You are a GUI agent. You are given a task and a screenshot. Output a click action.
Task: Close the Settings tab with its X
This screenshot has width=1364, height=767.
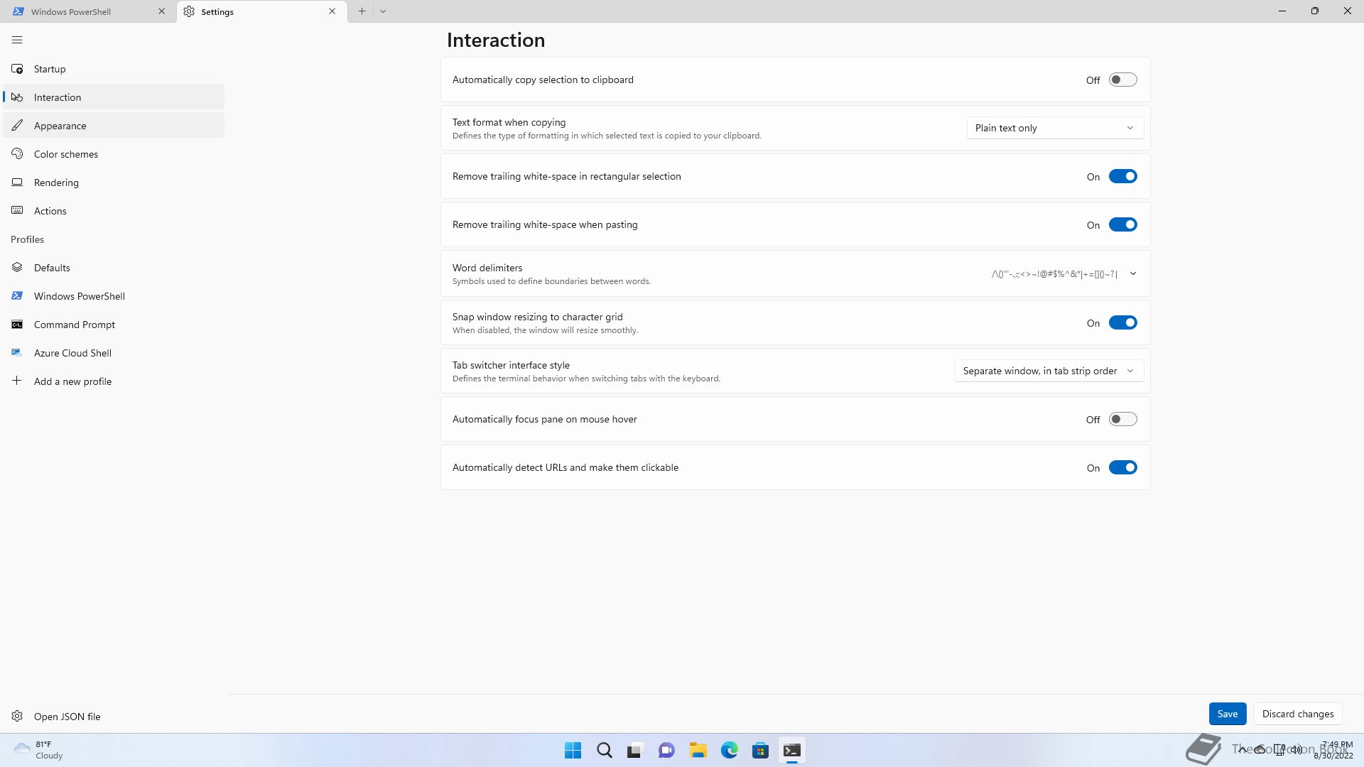(x=332, y=11)
